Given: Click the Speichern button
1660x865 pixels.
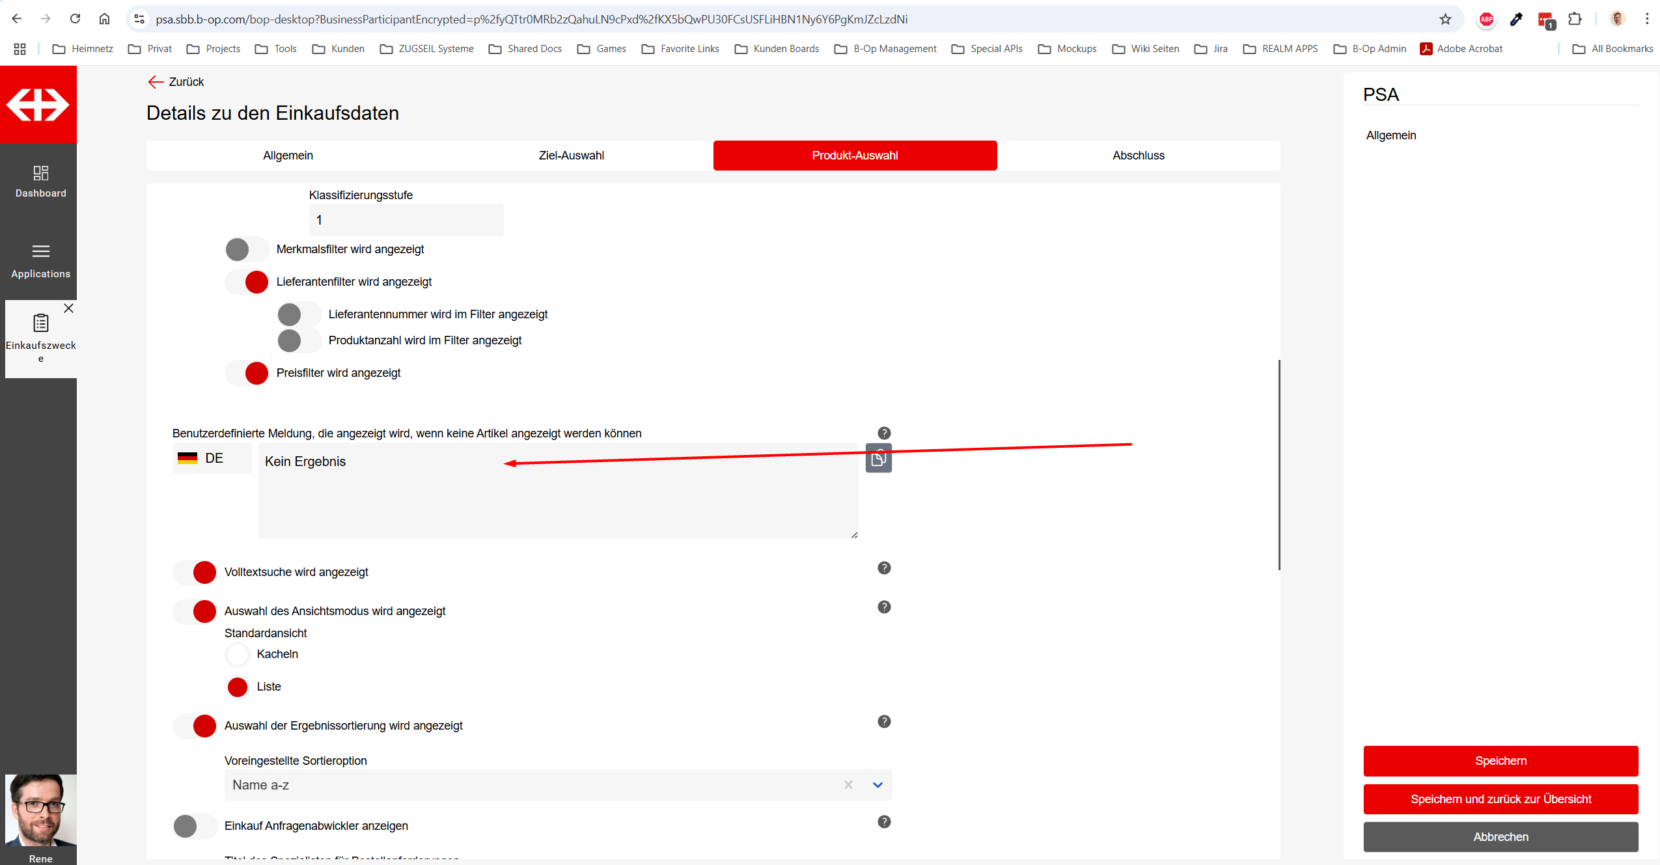Looking at the screenshot, I should pos(1500,762).
